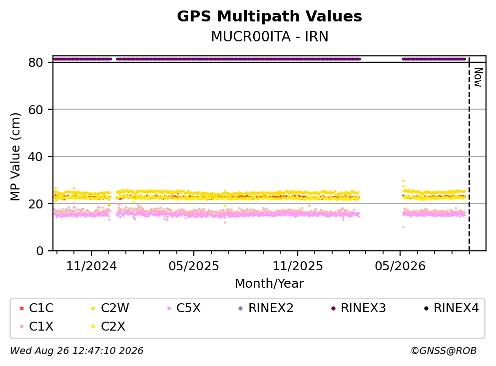Image resolution: width=496 pixels, height=366 pixels.
Task: Click the C2X yellow legend marker
Action: tap(93, 327)
